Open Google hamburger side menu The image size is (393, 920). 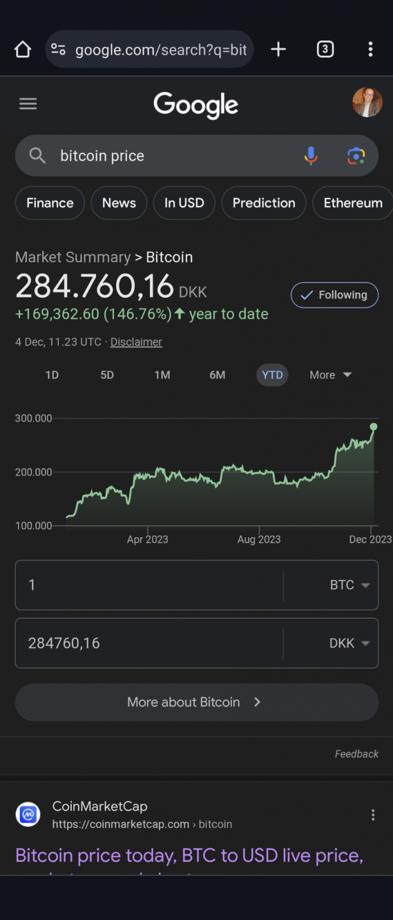click(x=28, y=104)
